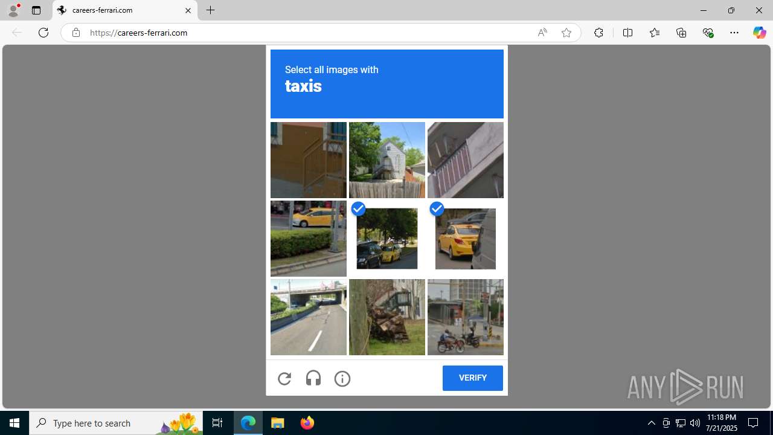Open Task View on taskbar
Viewport: 773px width, 435px height.
(x=217, y=423)
